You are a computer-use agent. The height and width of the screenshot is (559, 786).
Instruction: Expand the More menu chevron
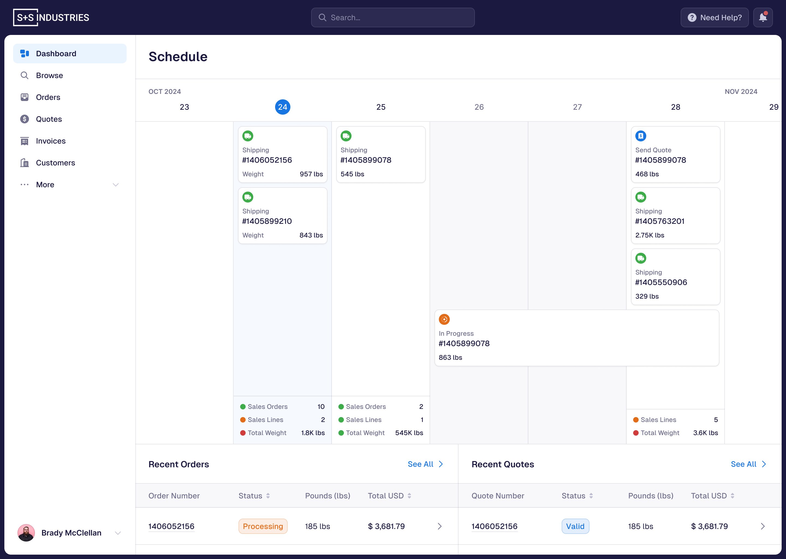[116, 185]
